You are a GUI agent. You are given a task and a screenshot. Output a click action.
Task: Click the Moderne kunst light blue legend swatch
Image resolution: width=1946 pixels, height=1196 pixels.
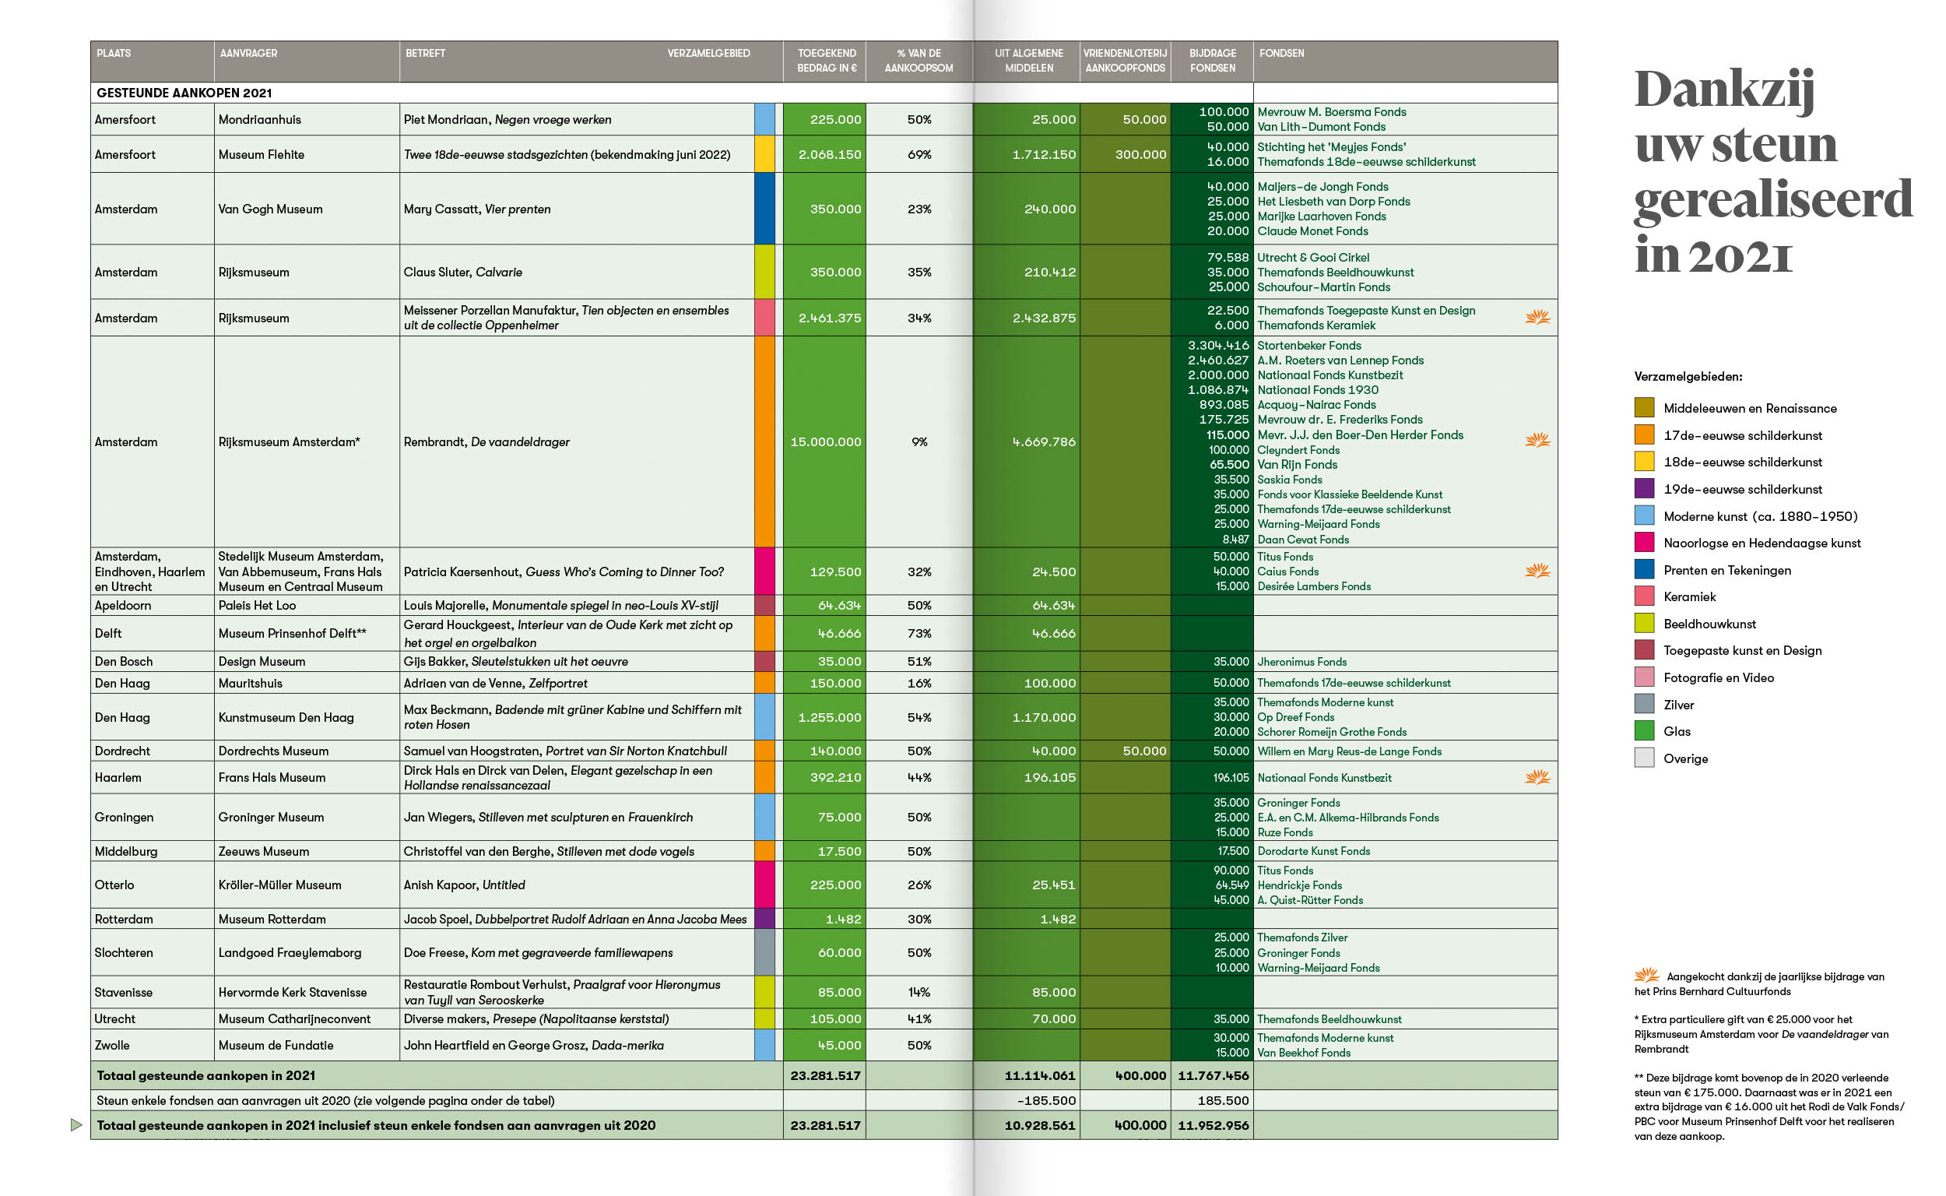click(x=1644, y=515)
